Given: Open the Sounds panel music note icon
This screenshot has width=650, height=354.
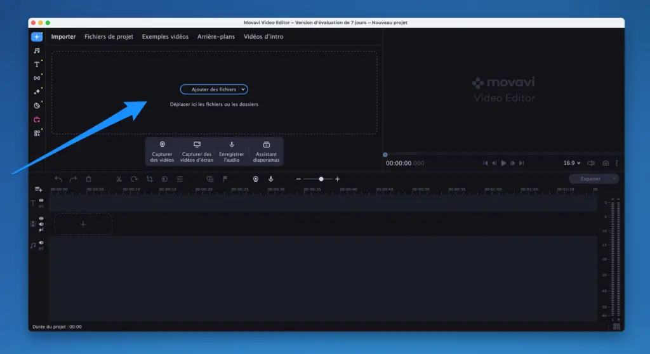Looking at the screenshot, I should coord(37,51).
